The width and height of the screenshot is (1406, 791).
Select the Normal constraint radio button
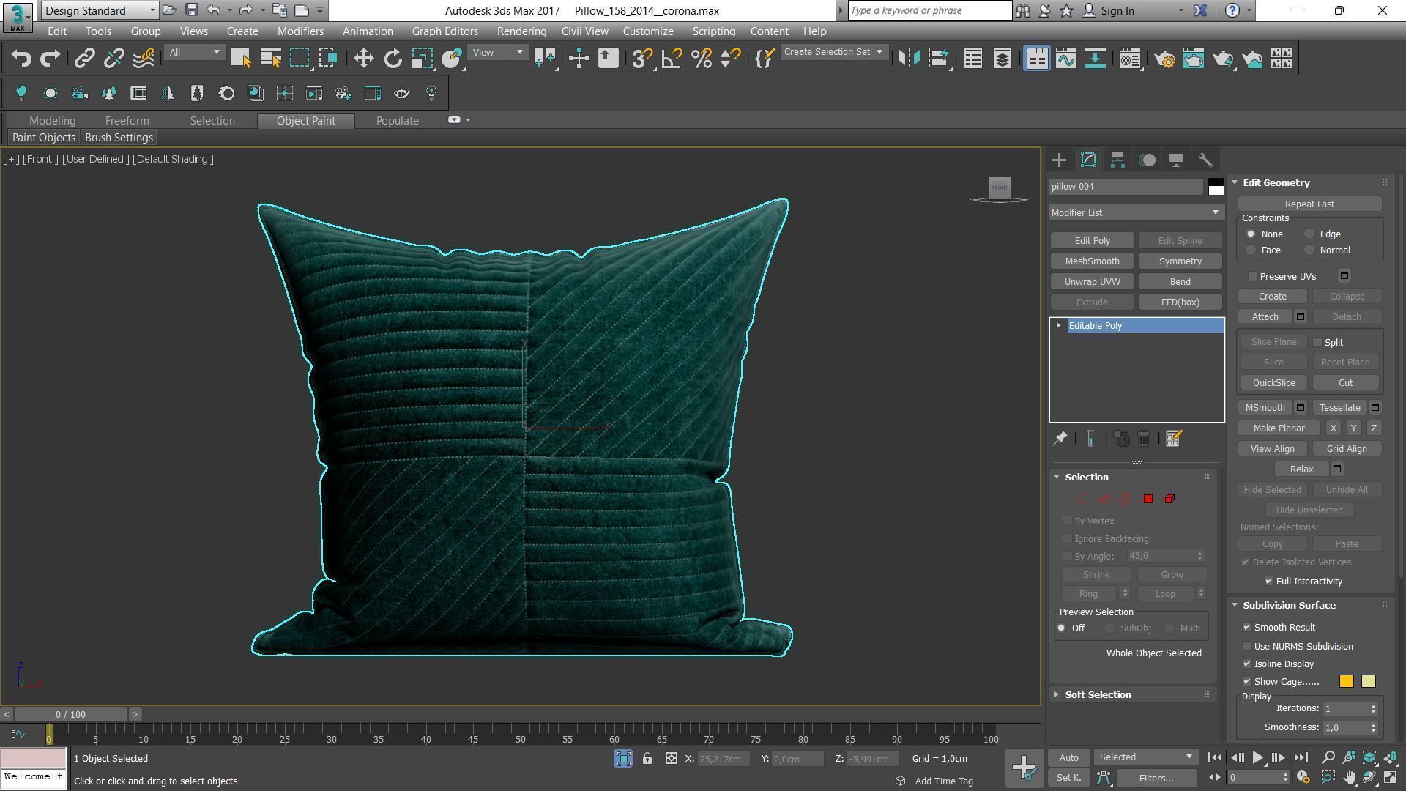(1309, 250)
